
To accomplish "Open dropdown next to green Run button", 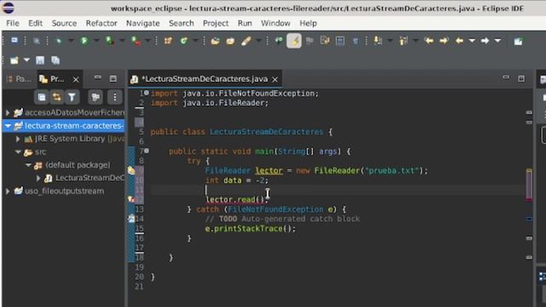I will [x=96, y=41].
